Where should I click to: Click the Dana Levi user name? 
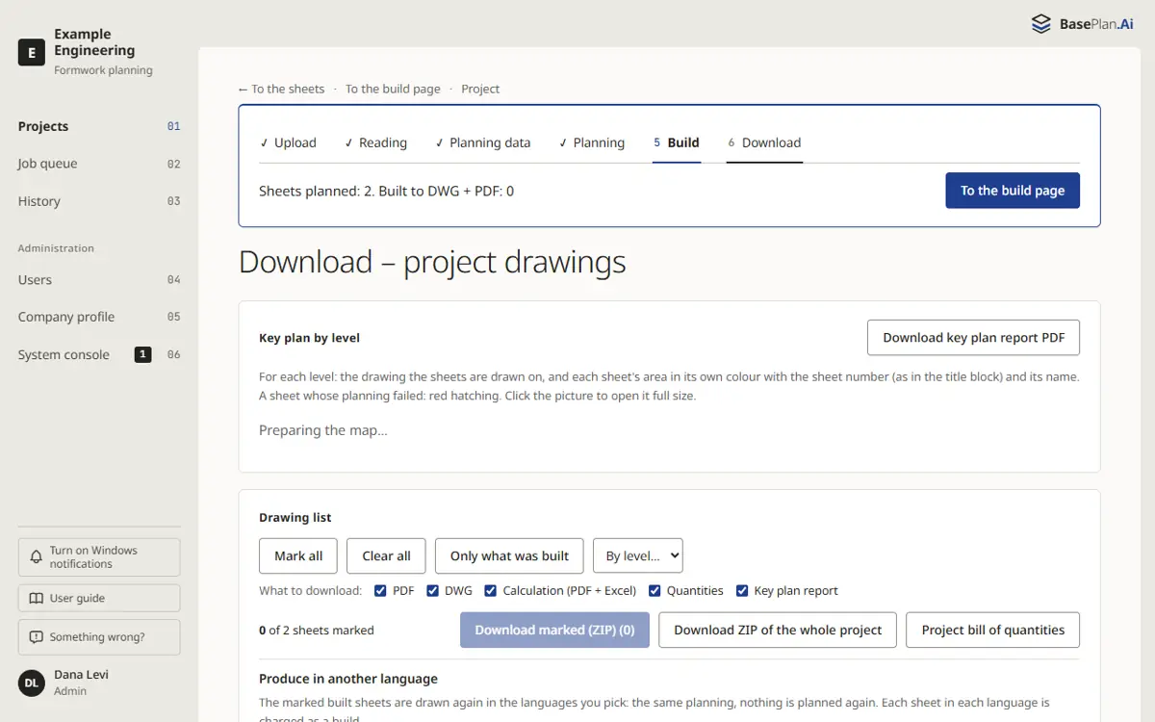coord(82,675)
